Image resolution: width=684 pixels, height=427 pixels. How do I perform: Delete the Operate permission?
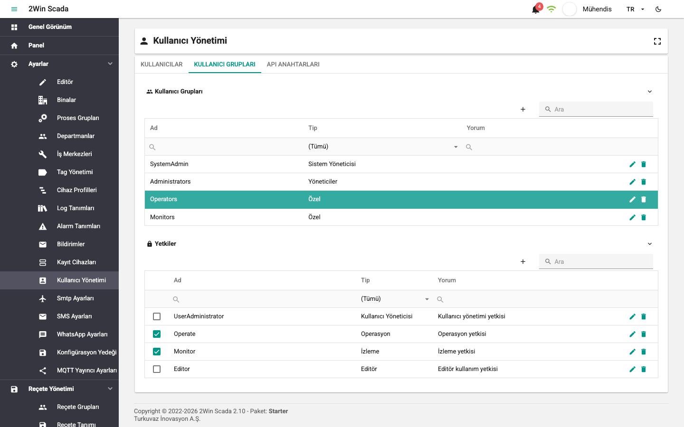pos(644,334)
